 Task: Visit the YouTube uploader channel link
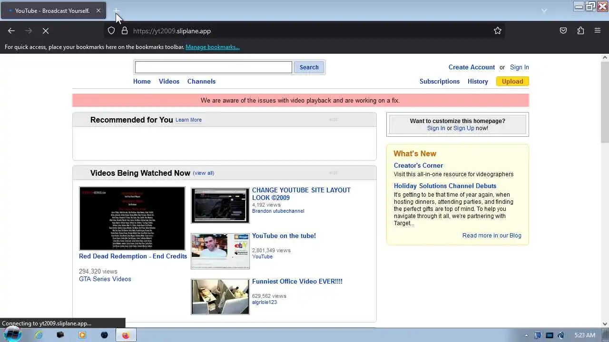(262, 256)
